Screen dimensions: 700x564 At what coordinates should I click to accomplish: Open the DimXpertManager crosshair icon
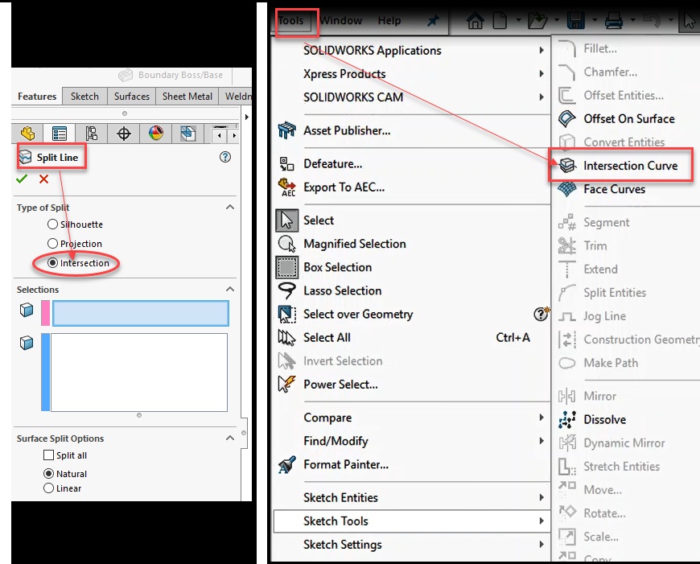click(124, 134)
